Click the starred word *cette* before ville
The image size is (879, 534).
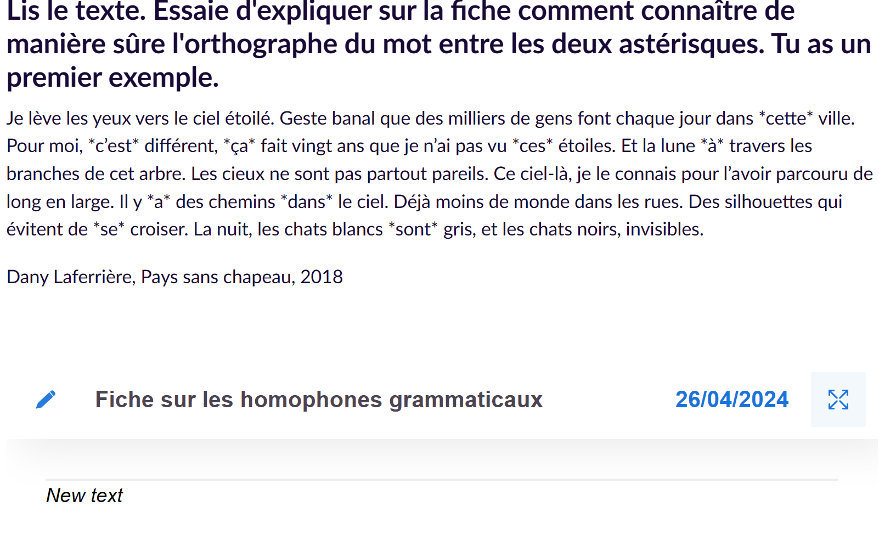tap(786, 119)
